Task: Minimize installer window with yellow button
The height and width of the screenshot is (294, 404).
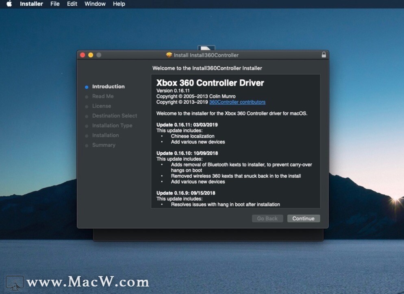Action: click(x=91, y=55)
